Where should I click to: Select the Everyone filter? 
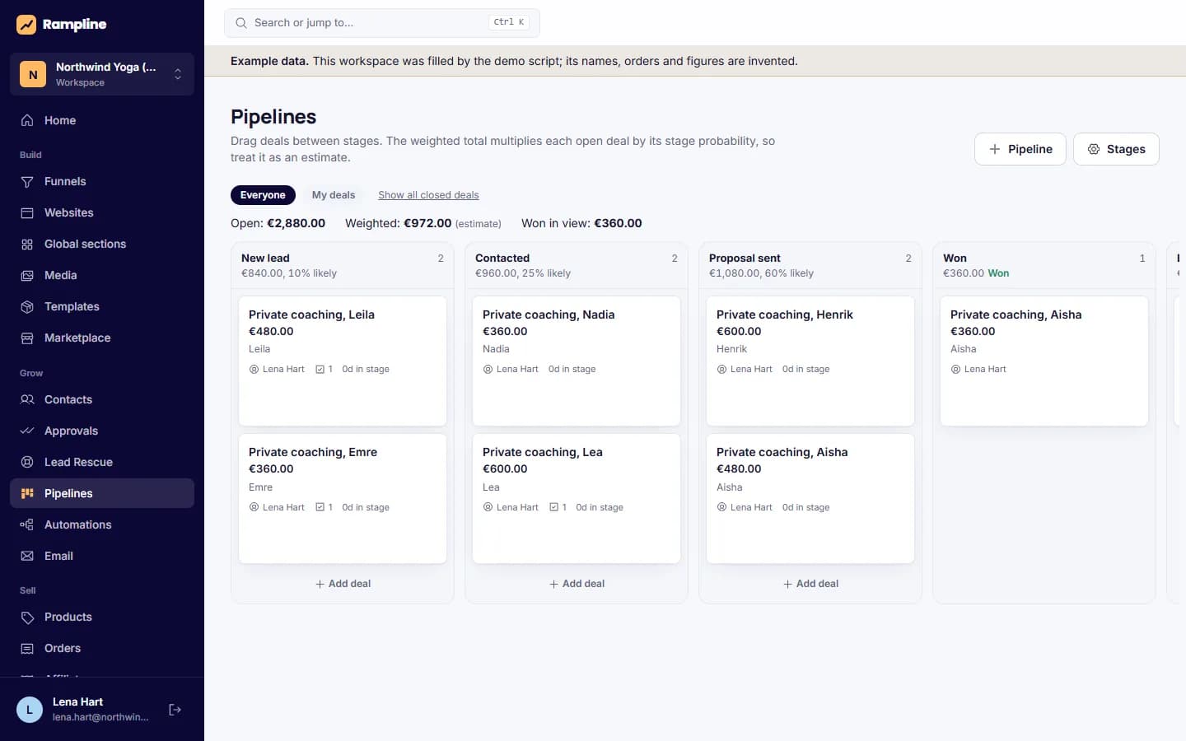[263, 195]
